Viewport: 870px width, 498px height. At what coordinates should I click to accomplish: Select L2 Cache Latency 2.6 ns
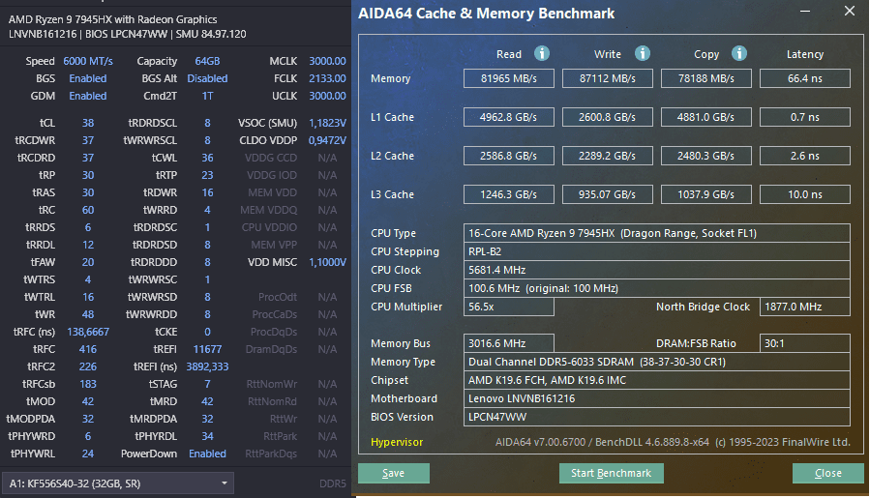coord(805,156)
